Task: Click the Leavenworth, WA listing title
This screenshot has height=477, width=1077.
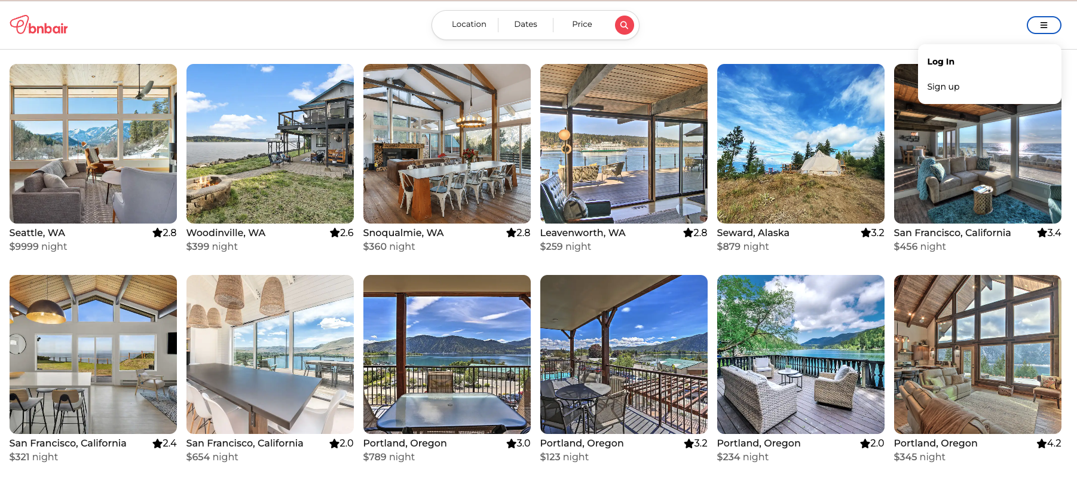Action: [583, 233]
